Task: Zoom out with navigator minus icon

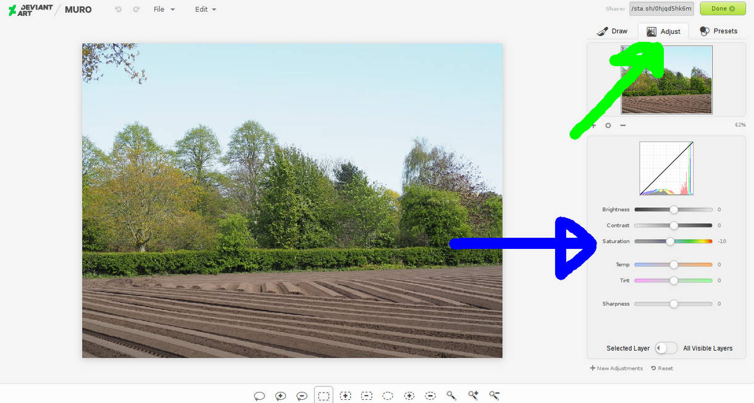Action: (622, 125)
